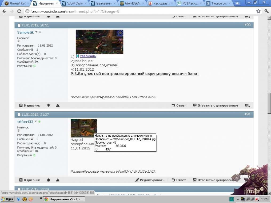Bookmark this page with the star icon
The height and width of the screenshot is (203, 271).
[258, 11]
